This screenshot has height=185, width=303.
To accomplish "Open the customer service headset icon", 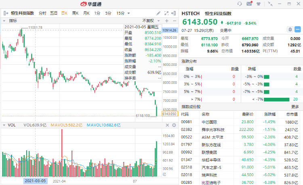I will pyautogui.click(x=240, y=4).
